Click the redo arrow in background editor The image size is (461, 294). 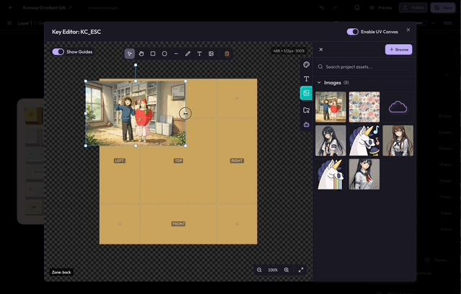335,8
